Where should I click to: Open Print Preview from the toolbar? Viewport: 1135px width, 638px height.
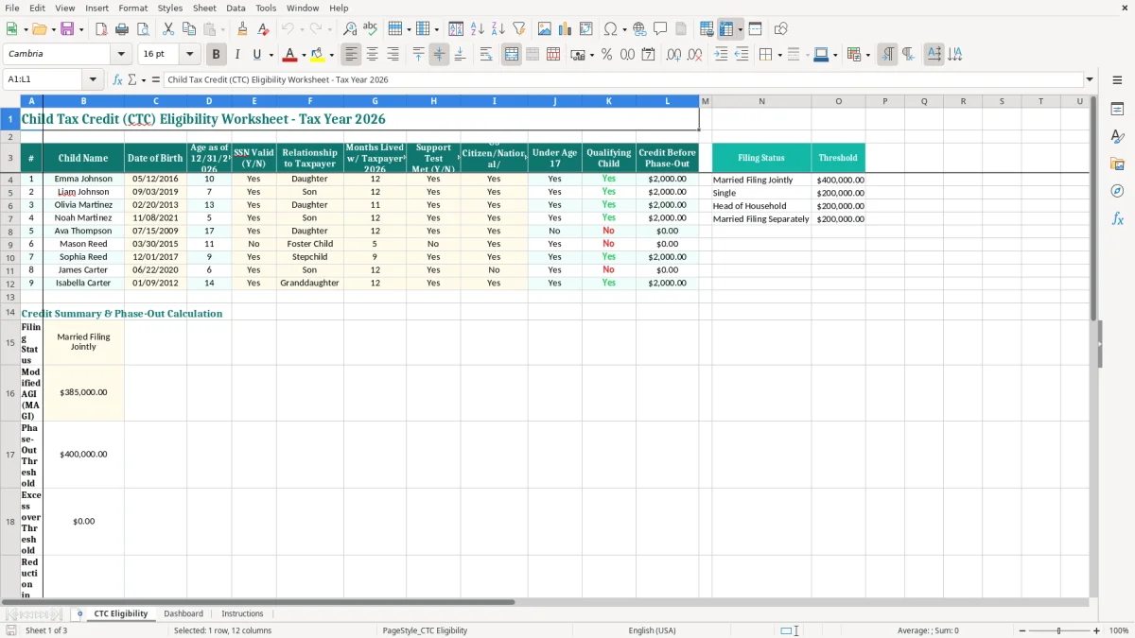[x=142, y=29]
